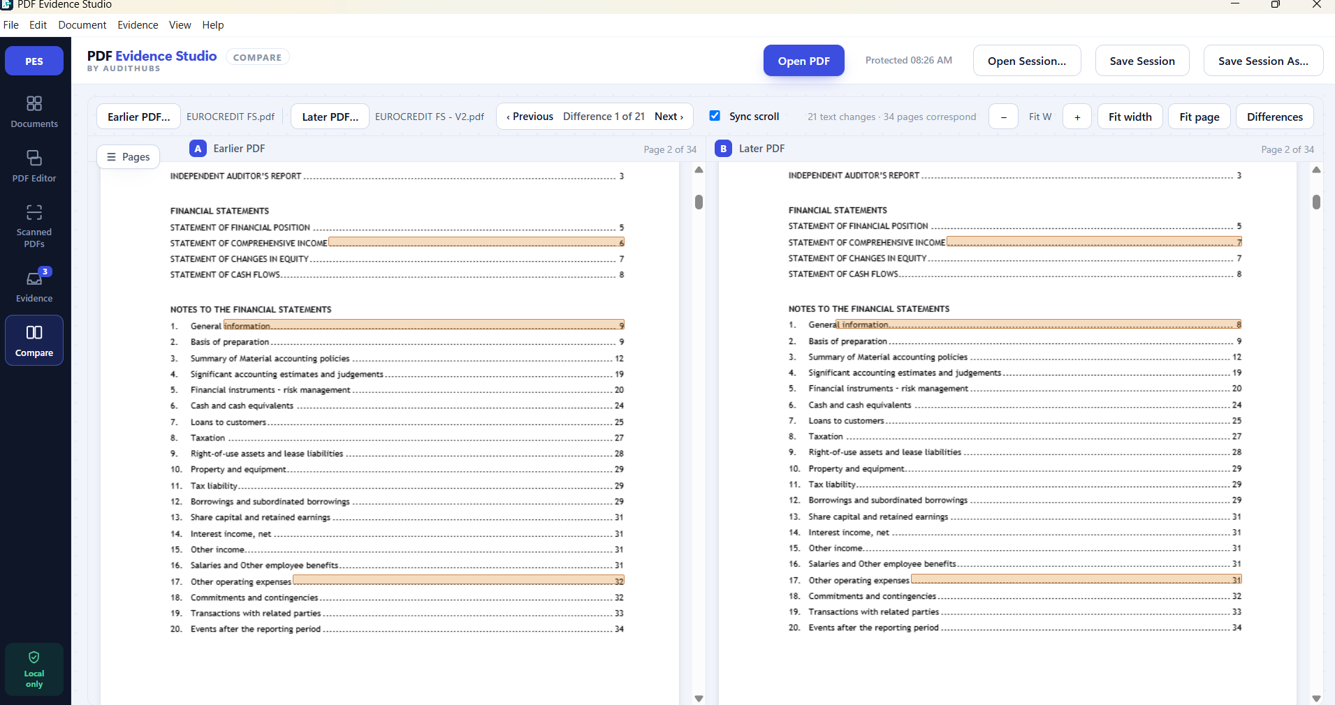Open Scanned PDFs sidebar section
The image size is (1335, 705).
(x=34, y=226)
